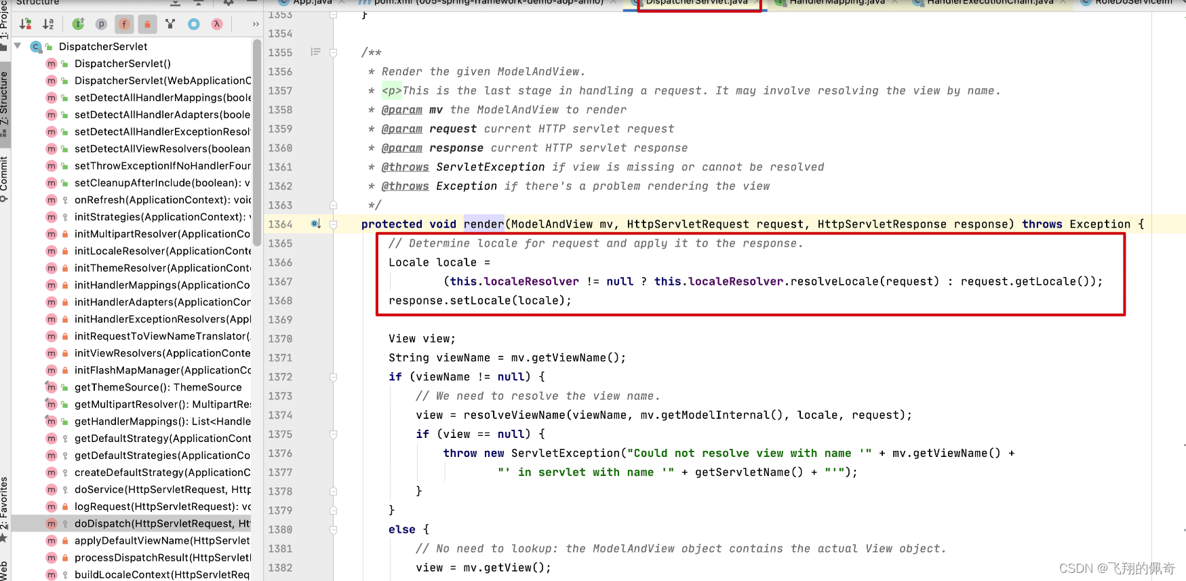Fold the else block at line 1380

(x=333, y=529)
